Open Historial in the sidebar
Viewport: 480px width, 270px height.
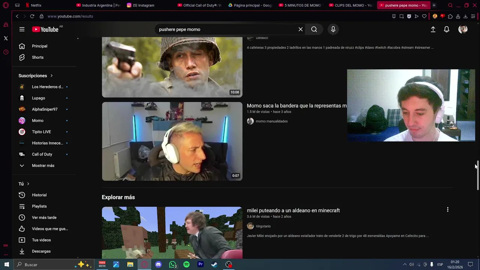point(45,195)
